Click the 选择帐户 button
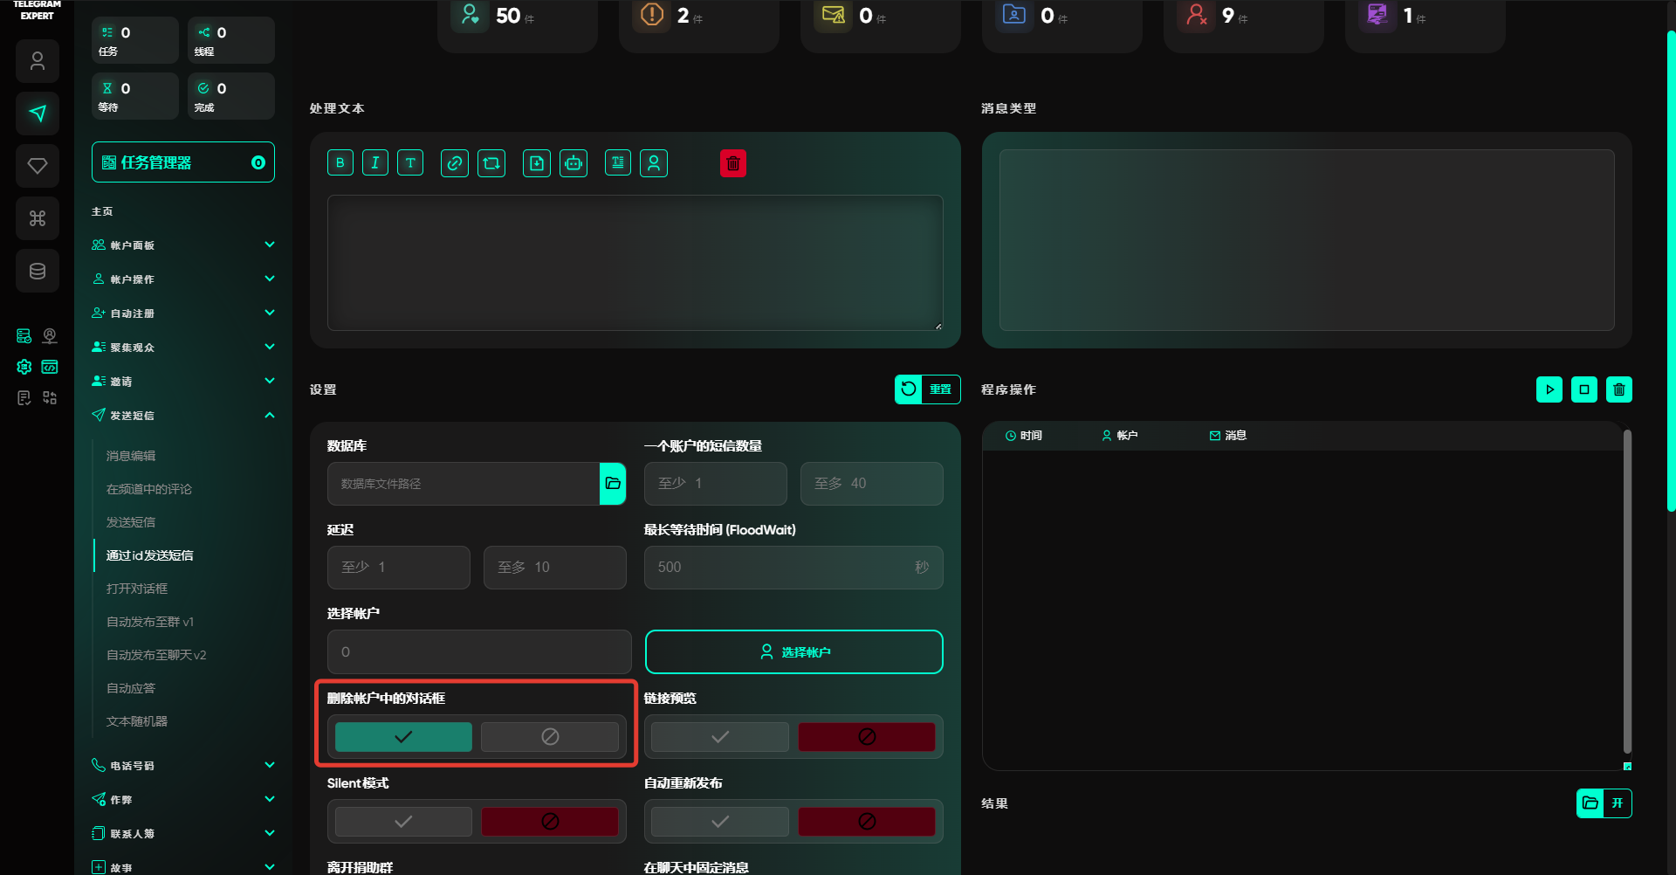The image size is (1676, 875). tap(793, 652)
